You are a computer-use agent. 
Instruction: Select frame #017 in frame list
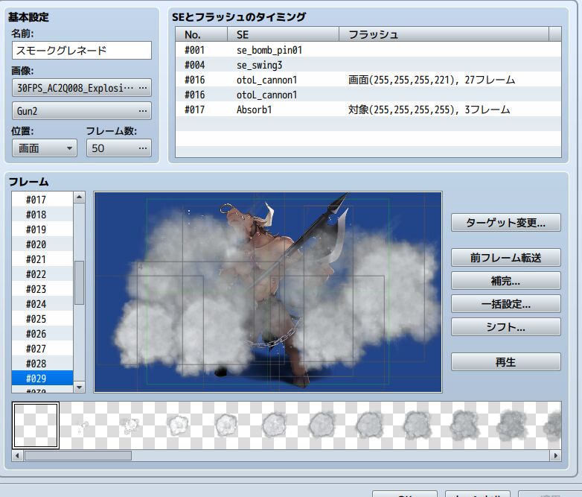click(42, 200)
